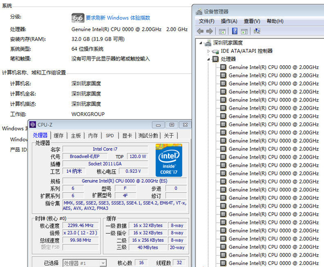Switch to the SPD tab in CPU-Z

[x=110, y=135]
